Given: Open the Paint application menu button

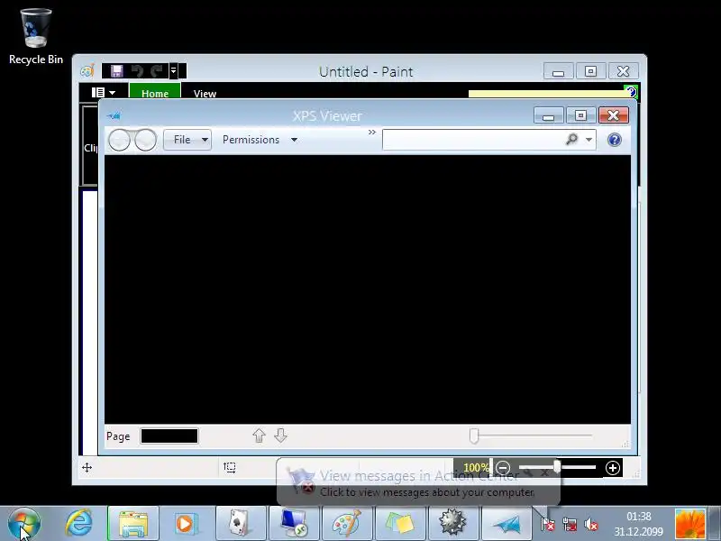Looking at the screenshot, I should click(x=103, y=93).
